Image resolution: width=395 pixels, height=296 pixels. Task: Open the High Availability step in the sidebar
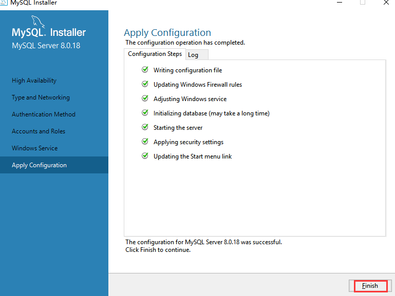tap(34, 81)
